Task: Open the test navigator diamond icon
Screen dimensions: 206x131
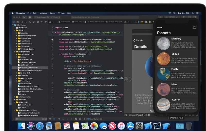Action: [34, 22]
